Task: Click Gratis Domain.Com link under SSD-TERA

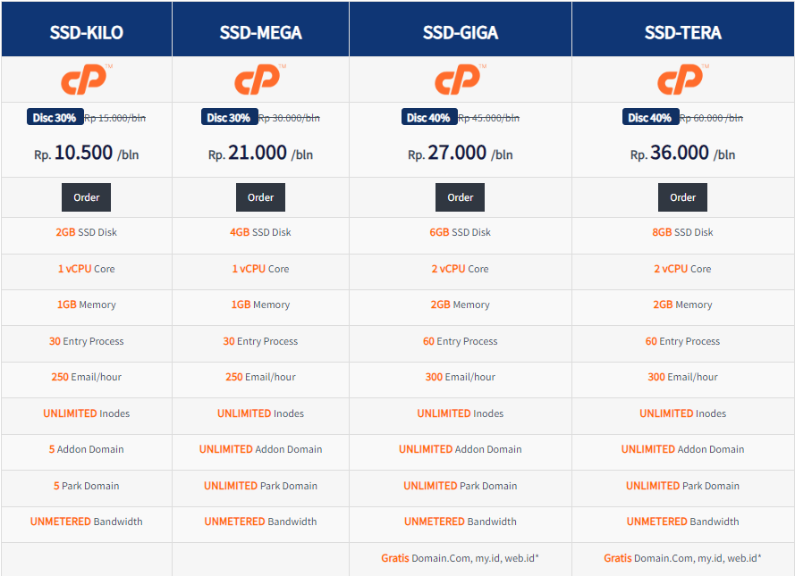Action: [682, 558]
